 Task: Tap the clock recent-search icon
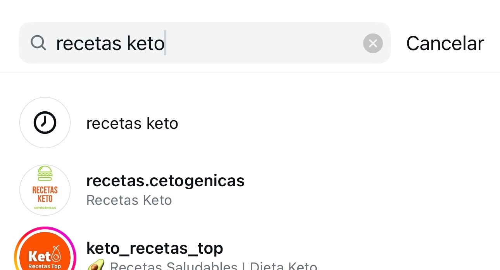(45, 123)
